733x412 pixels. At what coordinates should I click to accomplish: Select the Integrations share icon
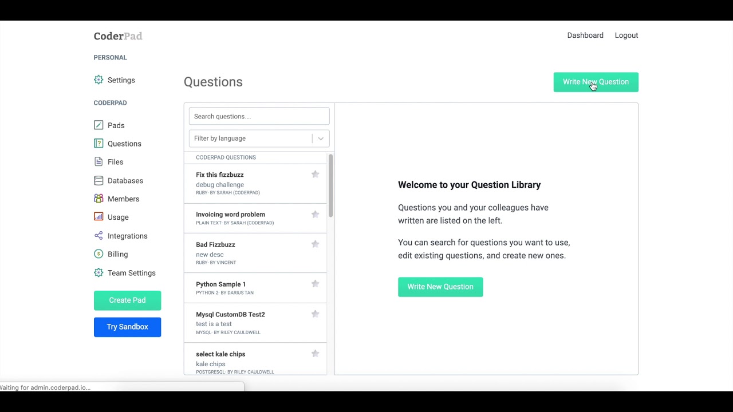point(98,236)
